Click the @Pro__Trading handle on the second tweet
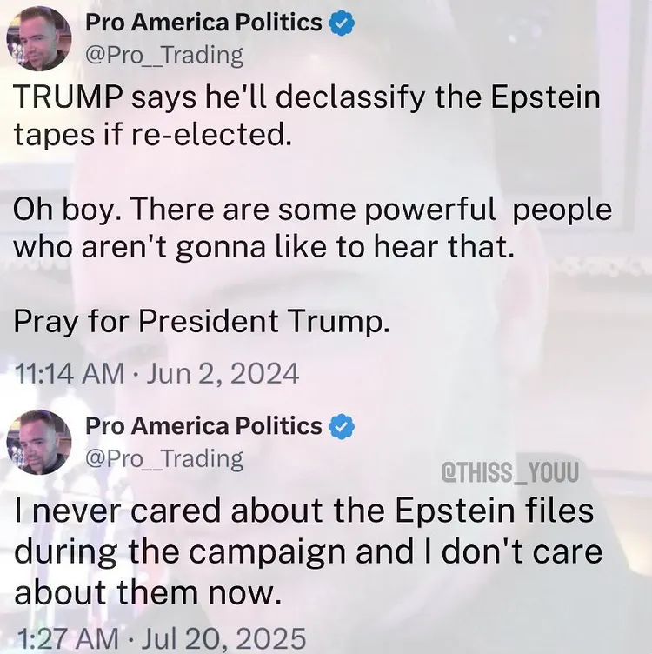Viewport: 652px width, 654px height. click(x=164, y=459)
